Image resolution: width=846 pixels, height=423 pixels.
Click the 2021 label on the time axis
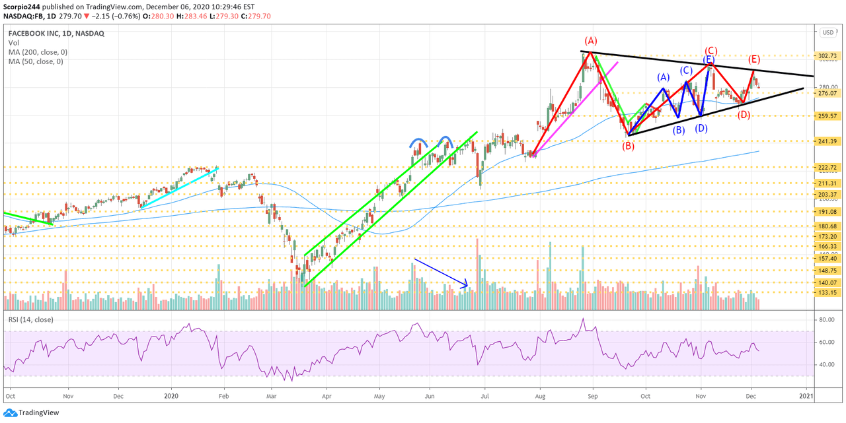point(806,397)
